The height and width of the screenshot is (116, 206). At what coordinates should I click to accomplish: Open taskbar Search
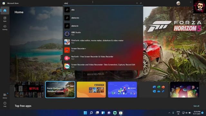(x=91, y=113)
